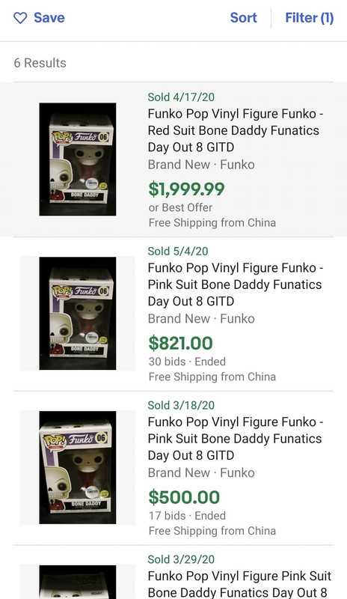347x599 pixels.
Task: Open the $821.00 Pink Suit listing thumbnail
Action: click(x=78, y=313)
